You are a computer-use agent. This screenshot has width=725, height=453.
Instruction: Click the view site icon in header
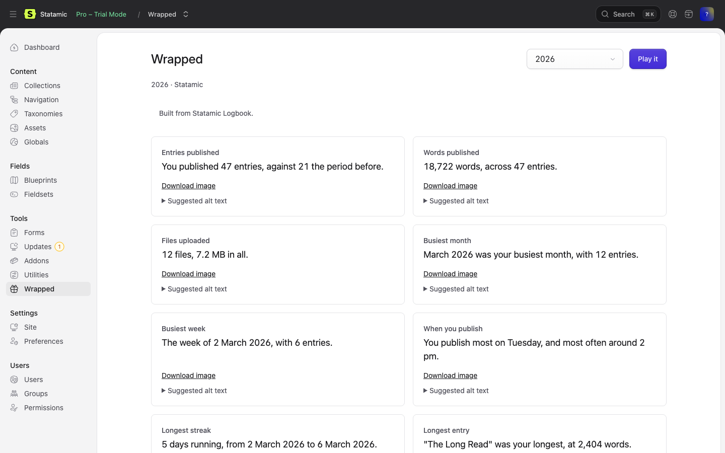pos(689,14)
